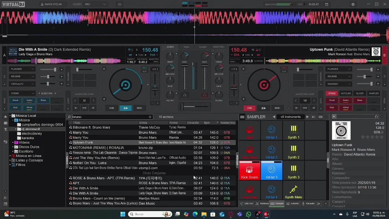Select the HOTCUES pad tab on deck B
The width and height of the screenshot is (389, 219).
click(x=346, y=93)
